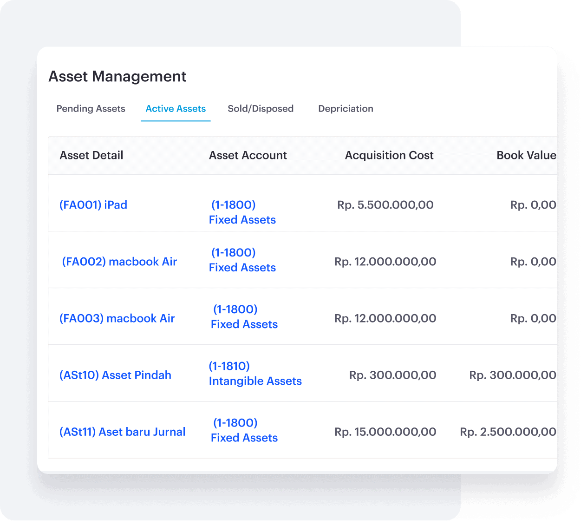The width and height of the screenshot is (587, 526).
Task: Open Fixed Assets account in FA003 row
Action: (244, 317)
